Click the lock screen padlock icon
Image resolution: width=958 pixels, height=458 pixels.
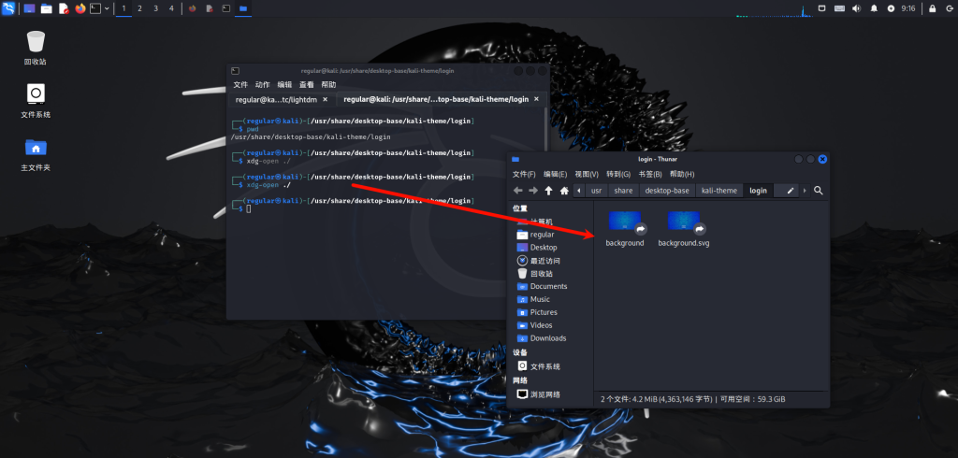point(932,8)
